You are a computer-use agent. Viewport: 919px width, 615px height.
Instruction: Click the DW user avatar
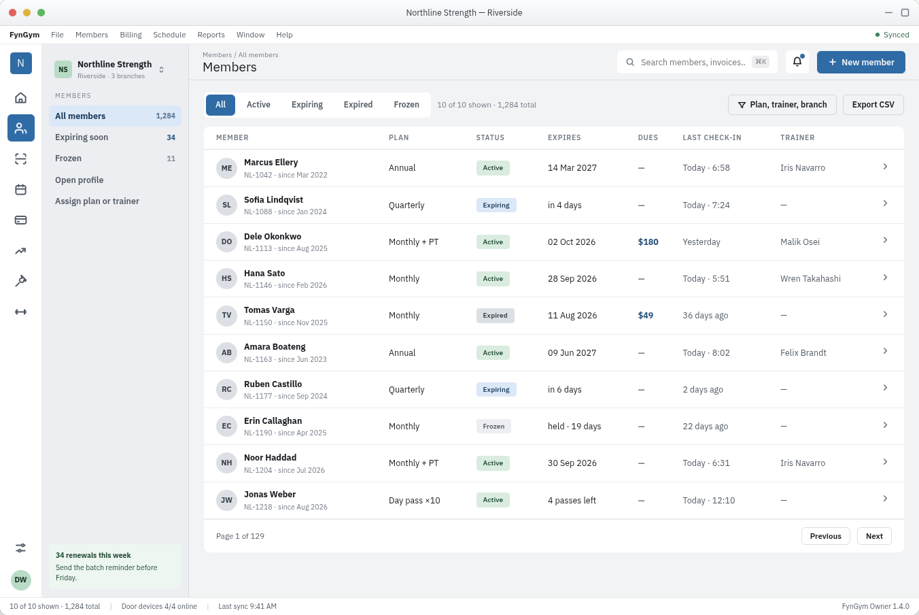click(x=21, y=580)
